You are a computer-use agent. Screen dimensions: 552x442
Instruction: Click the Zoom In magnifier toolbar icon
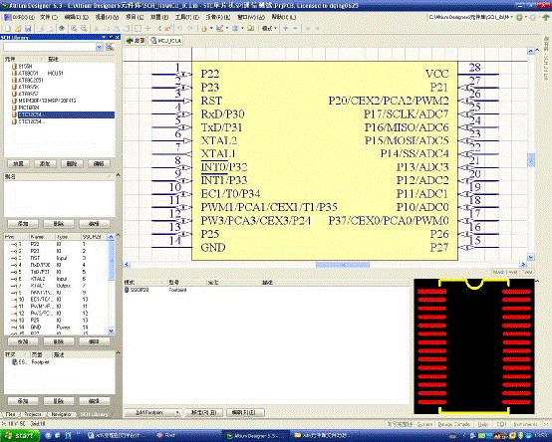point(74,29)
